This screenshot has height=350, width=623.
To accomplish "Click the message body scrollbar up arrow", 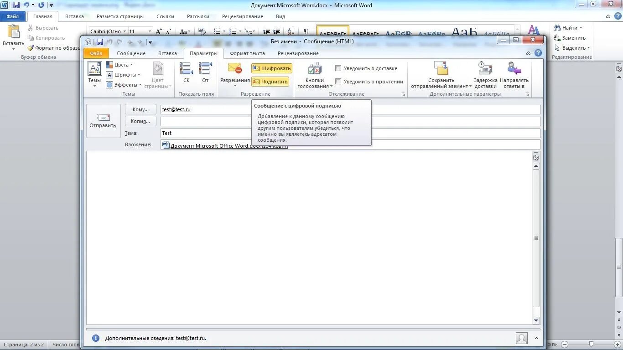I will [536, 166].
